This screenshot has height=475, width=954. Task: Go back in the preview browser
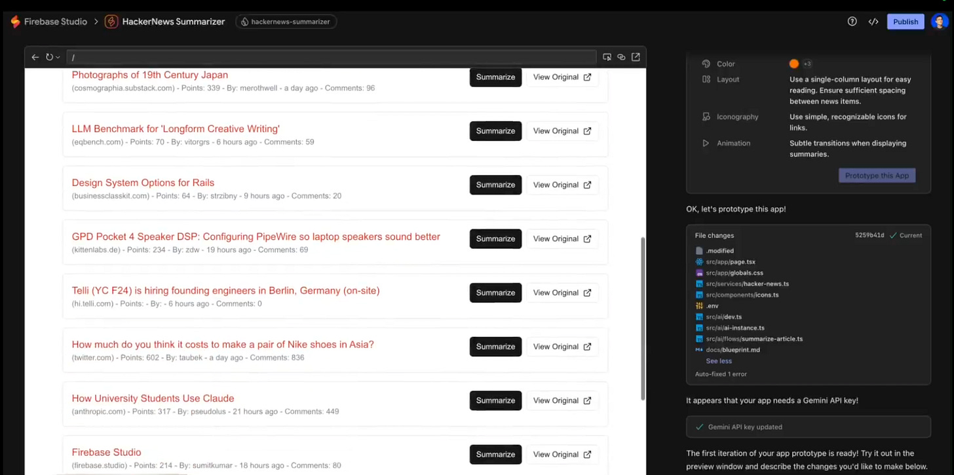pos(35,57)
